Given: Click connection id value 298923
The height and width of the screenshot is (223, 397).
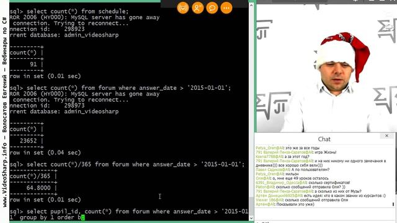Looking at the screenshot, I should coord(74,29).
